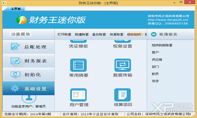Click the 当前登录用户: 管理员 label
The image size is (197, 118).
pos(28,107)
